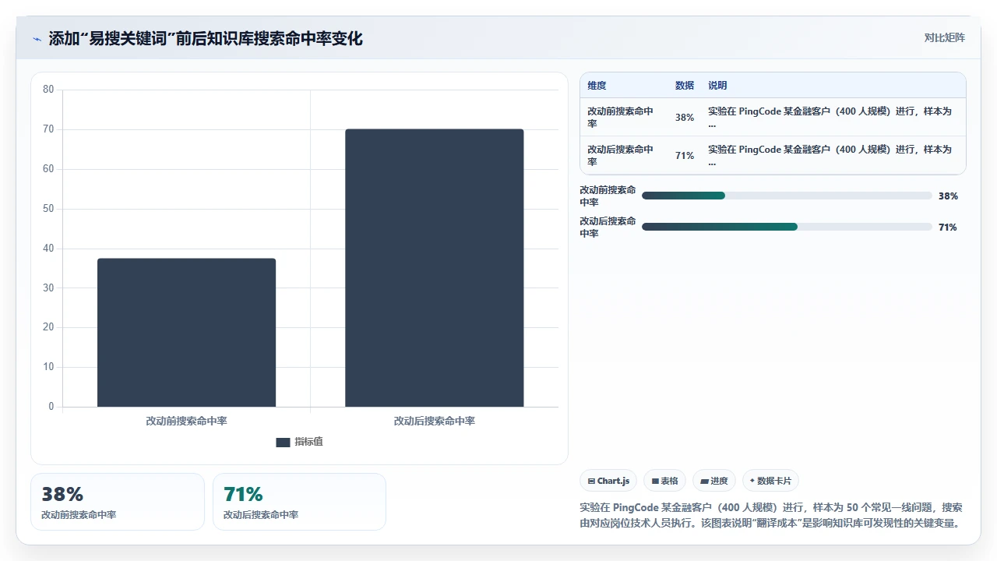This screenshot has height=561, width=997.
Task: Click the footnote paragraph about PingCode experiment
Action: point(773,515)
